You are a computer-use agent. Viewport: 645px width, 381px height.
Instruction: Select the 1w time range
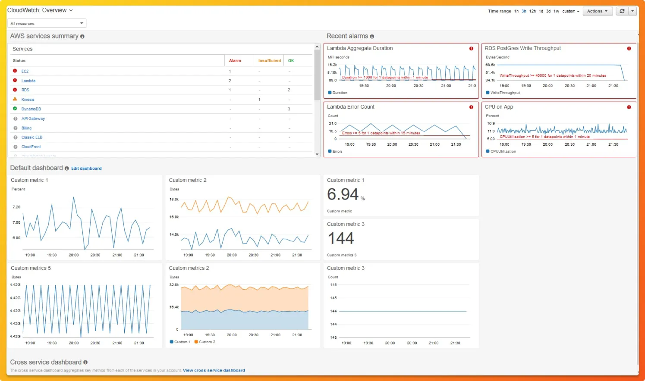pyautogui.click(x=557, y=11)
